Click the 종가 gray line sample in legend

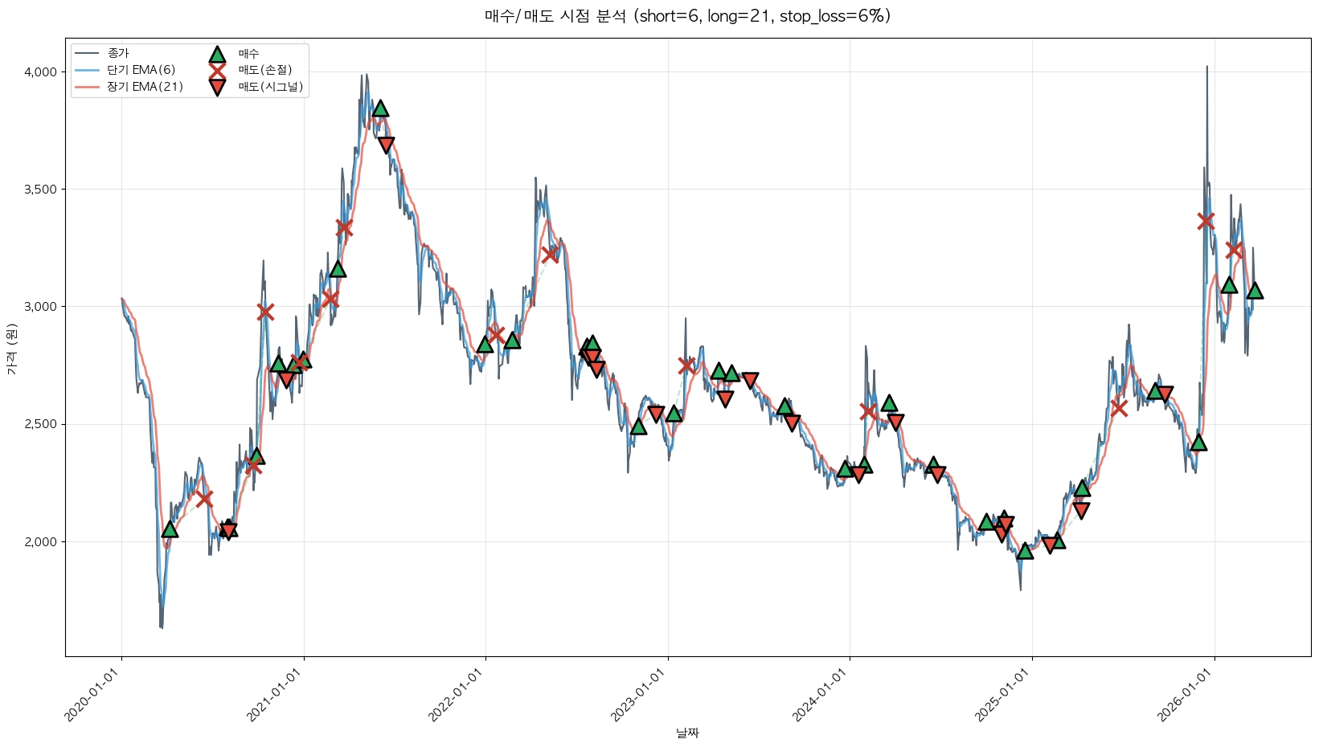[x=87, y=54]
